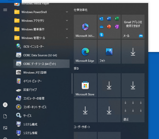Click the download tile next to フォト

[133, 52]
